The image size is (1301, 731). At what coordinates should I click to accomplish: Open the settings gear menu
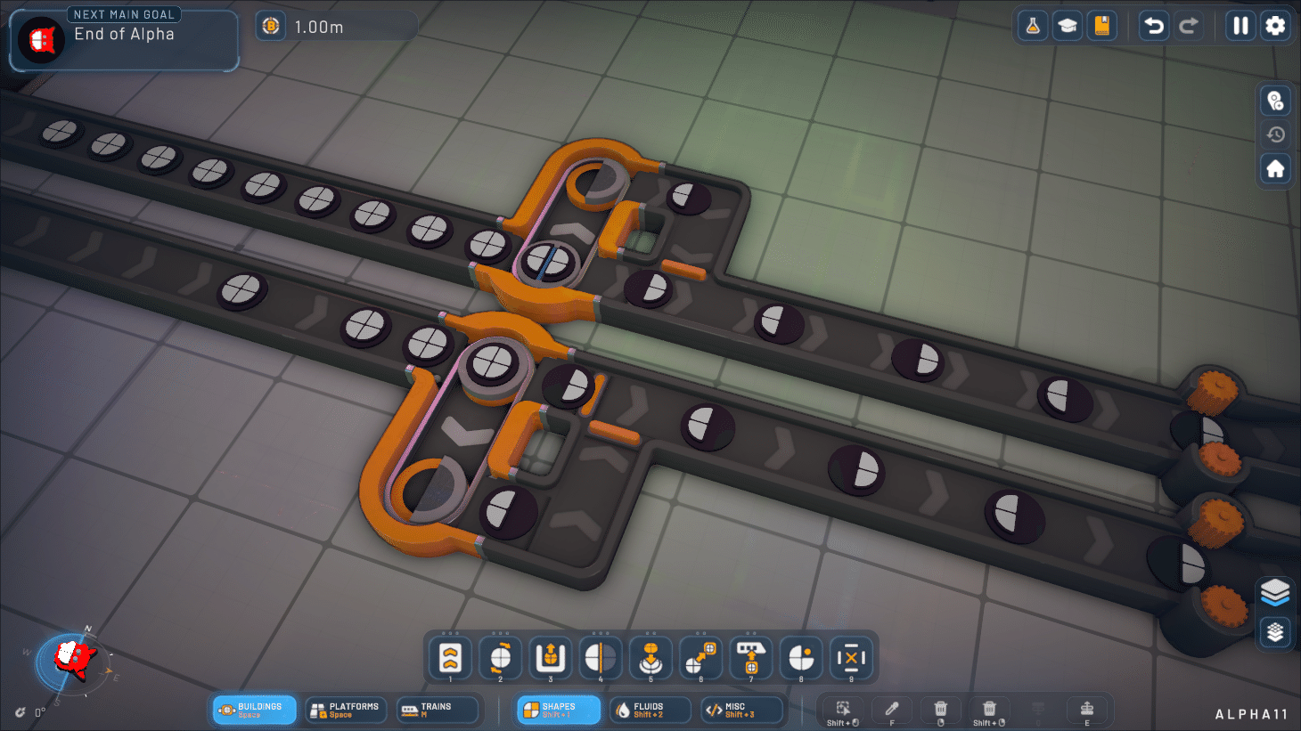click(1275, 26)
